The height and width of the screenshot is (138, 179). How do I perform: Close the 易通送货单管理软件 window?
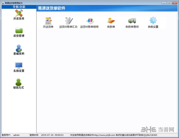(x=175, y=3)
